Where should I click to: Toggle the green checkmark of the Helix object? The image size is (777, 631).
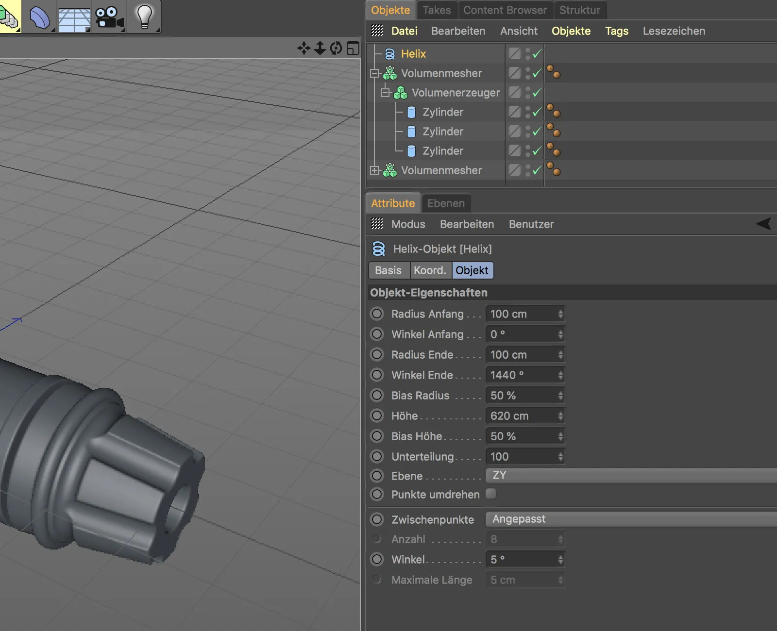tap(537, 54)
